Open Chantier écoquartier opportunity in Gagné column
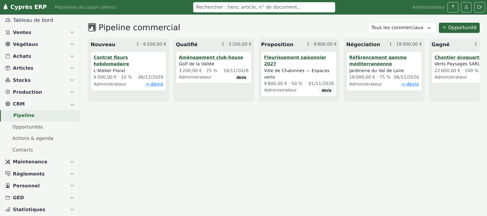This screenshot has height=216, width=487. click(457, 57)
